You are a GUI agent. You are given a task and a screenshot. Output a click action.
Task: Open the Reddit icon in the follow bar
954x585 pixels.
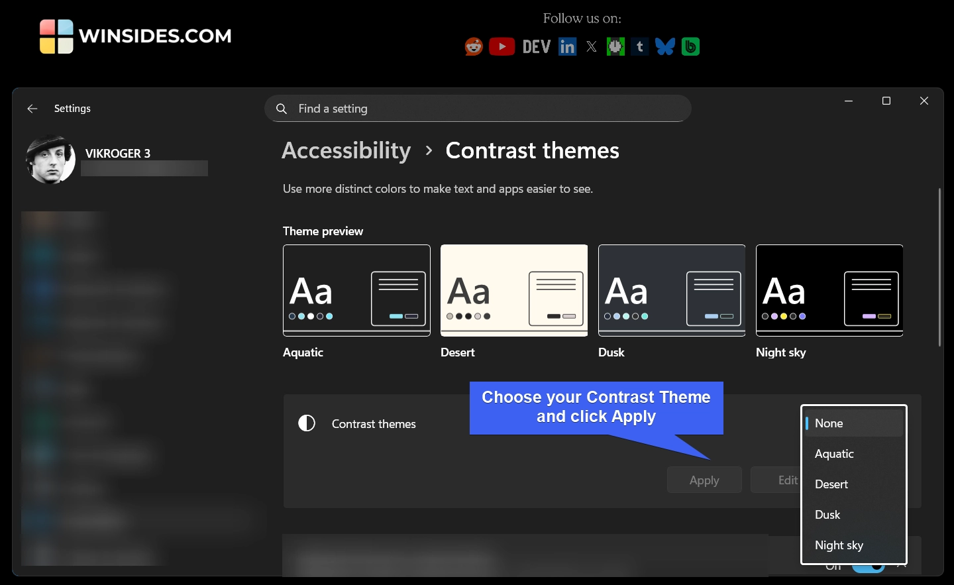tap(474, 46)
